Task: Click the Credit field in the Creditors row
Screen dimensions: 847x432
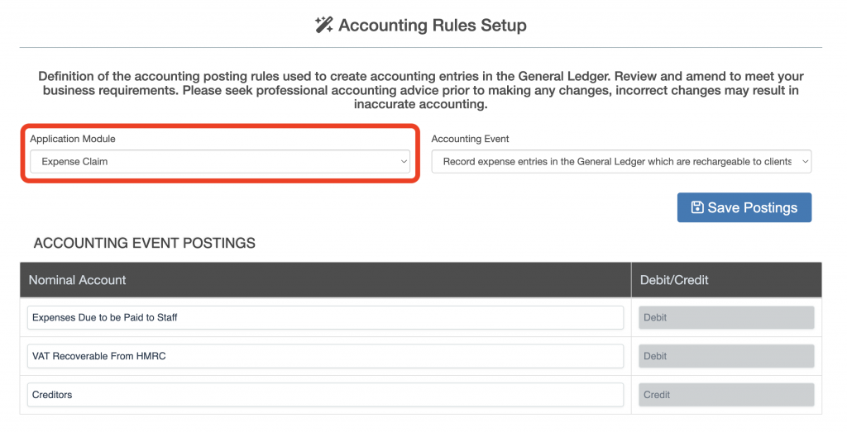Action: click(x=725, y=395)
